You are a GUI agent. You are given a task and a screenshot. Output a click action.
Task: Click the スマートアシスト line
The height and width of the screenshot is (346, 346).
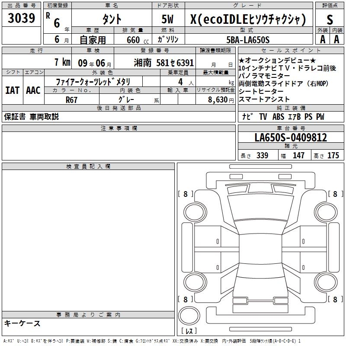[264, 99]
